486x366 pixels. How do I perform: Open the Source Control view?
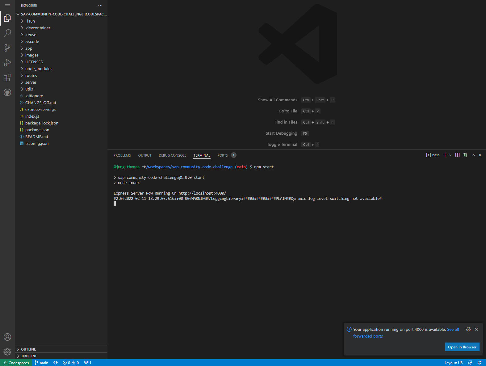click(x=7, y=48)
